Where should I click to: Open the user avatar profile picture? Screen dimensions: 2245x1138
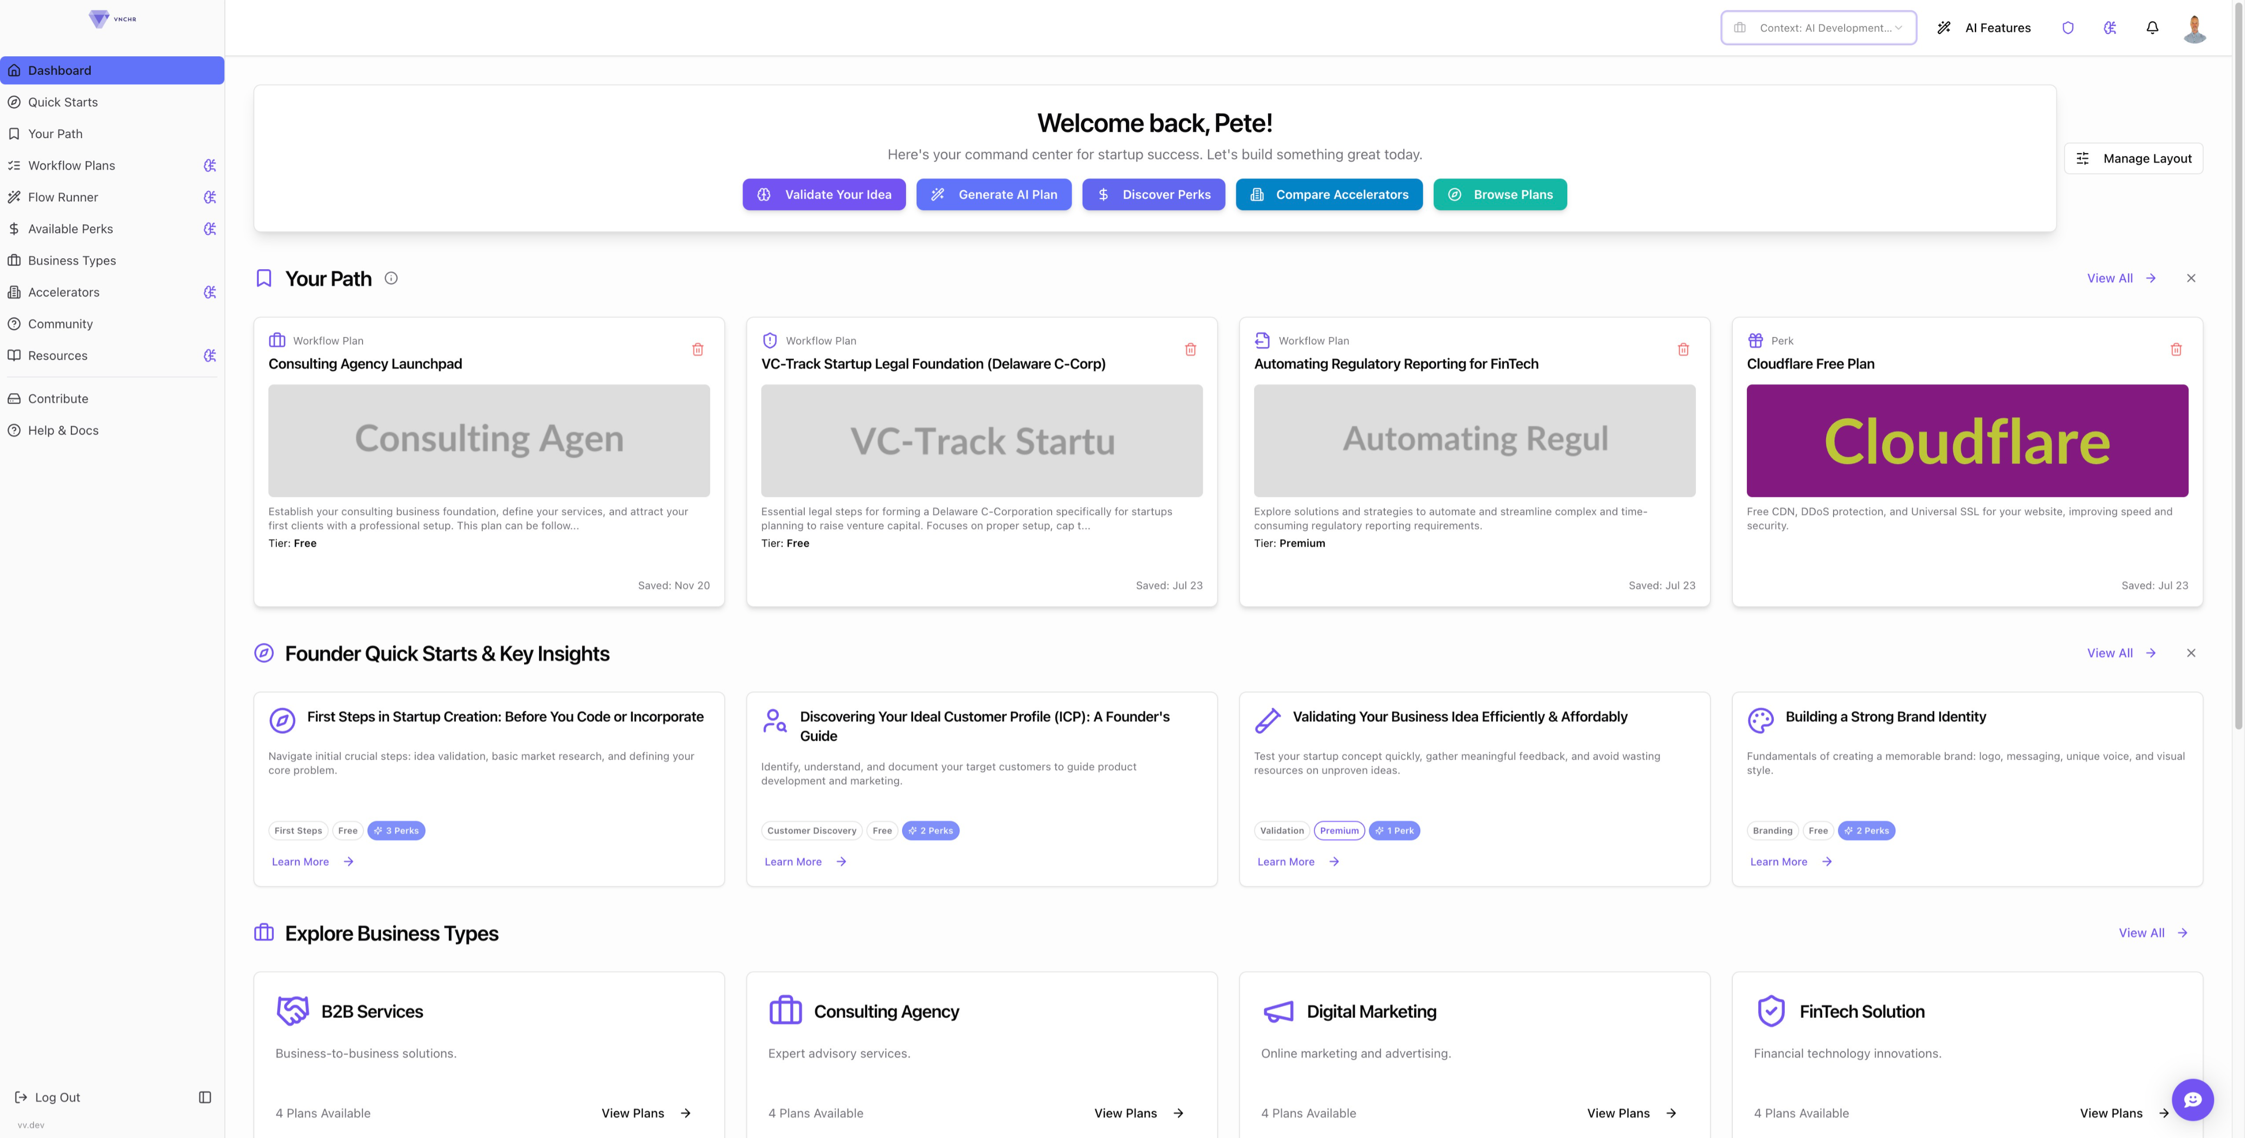coord(2194,28)
